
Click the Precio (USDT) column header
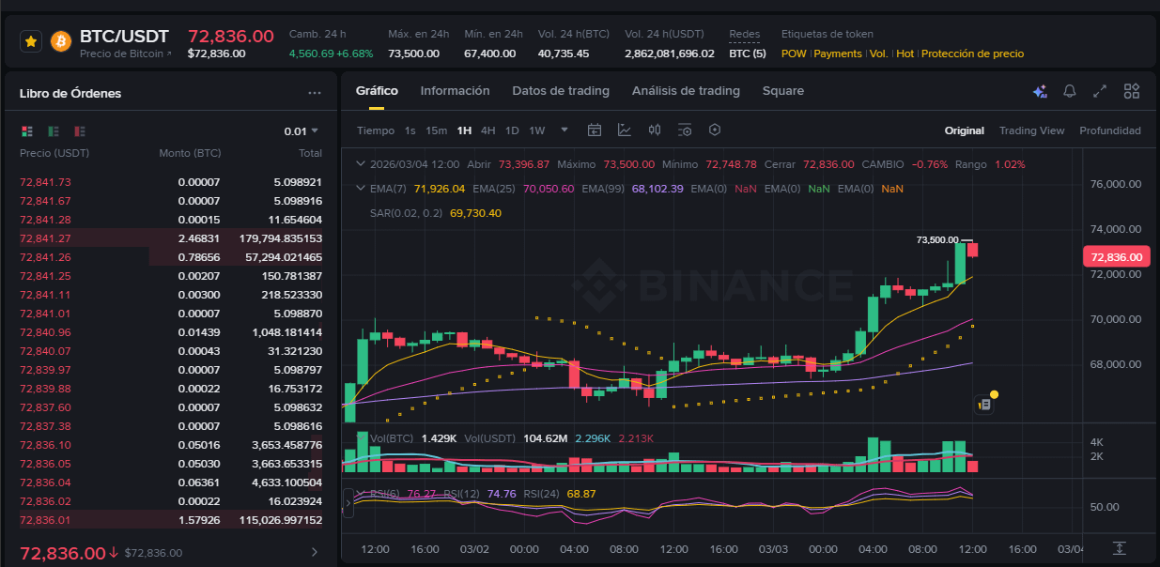(54, 153)
